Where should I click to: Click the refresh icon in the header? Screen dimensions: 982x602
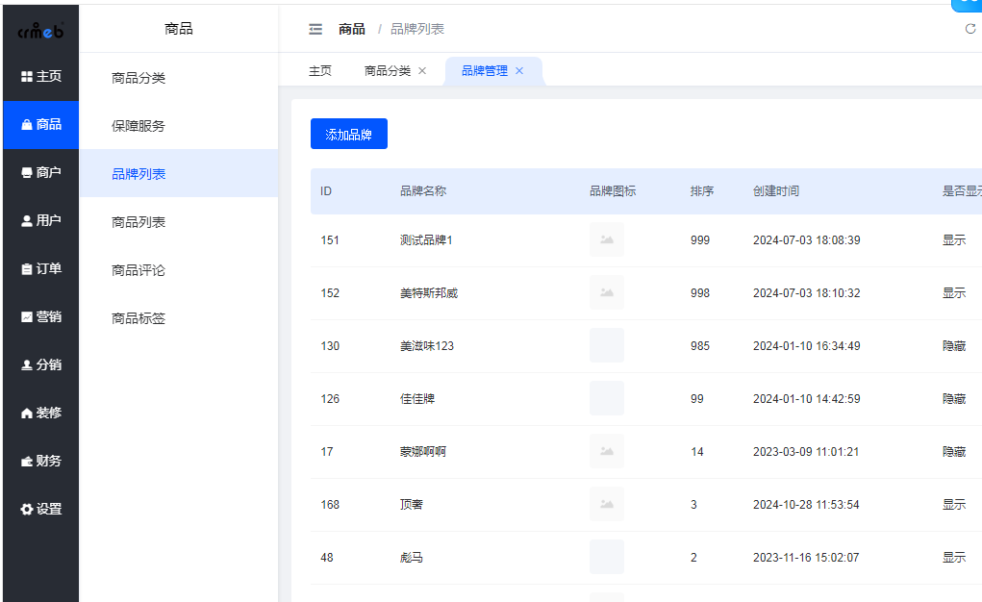coord(969,29)
